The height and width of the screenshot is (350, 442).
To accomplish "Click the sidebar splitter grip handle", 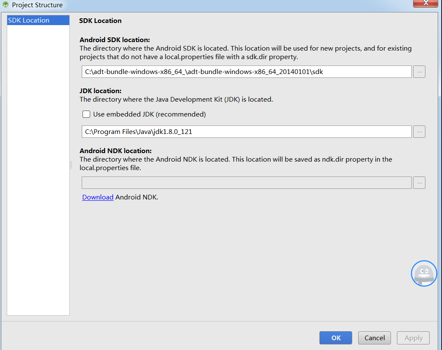I will coord(71,165).
